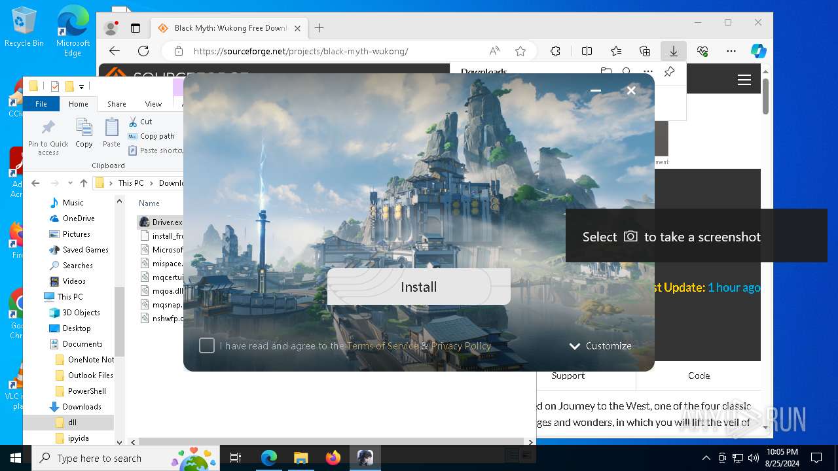The height and width of the screenshot is (471, 838).
Task: Open a new Edge tab
Action: [319, 28]
